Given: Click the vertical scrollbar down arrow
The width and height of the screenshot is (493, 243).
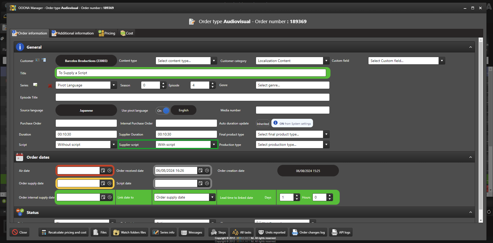Looking at the screenshot, I should coord(481,220).
